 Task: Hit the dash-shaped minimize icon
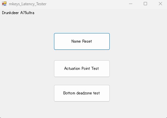[x=131, y=4]
